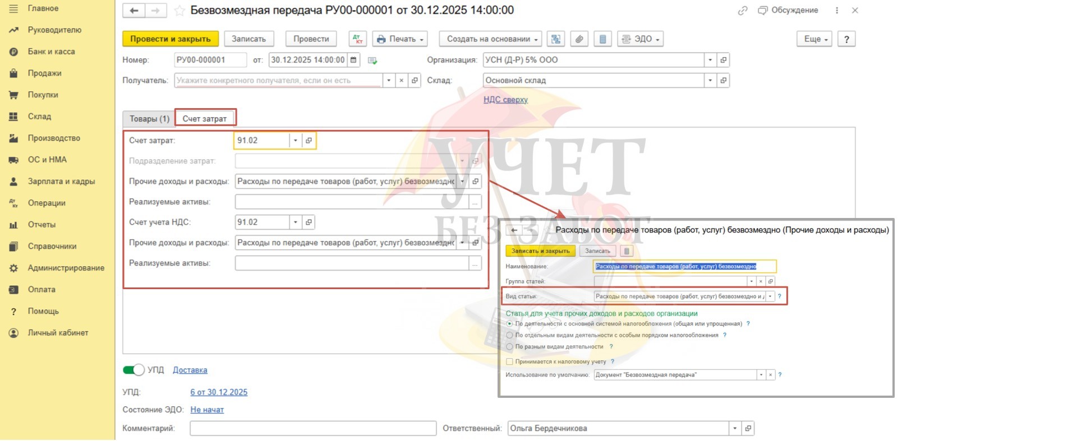Image resolution: width=1077 pixels, height=441 pixels.
Task: Click the Номер field РУ00-000001
Action: [x=210, y=60]
